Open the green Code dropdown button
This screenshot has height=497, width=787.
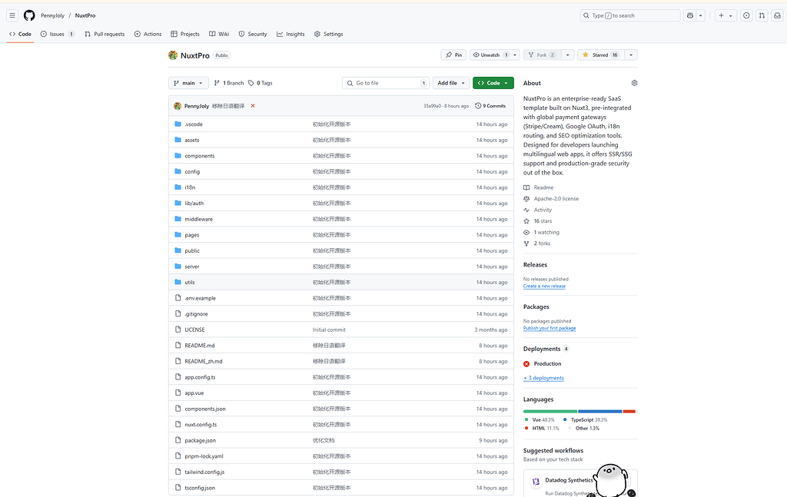tap(493, 83)
